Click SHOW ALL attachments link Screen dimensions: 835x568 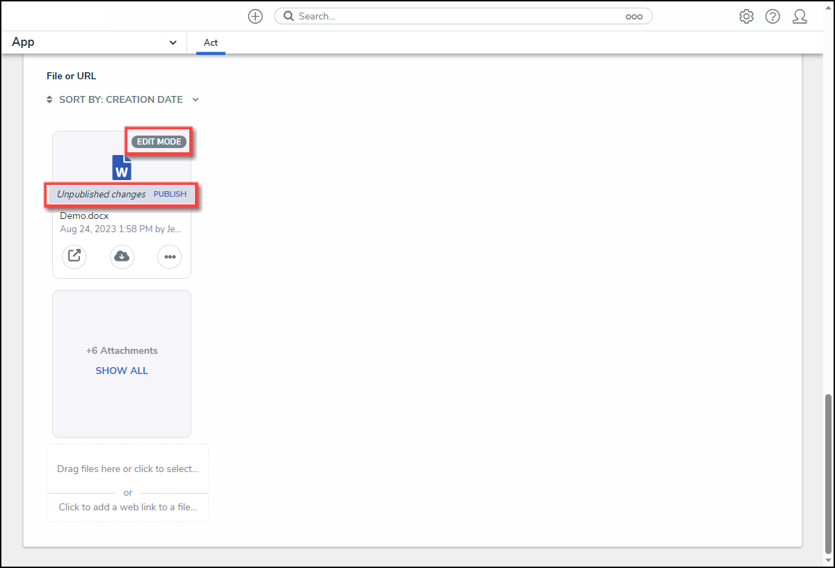[x=122, y=371]
